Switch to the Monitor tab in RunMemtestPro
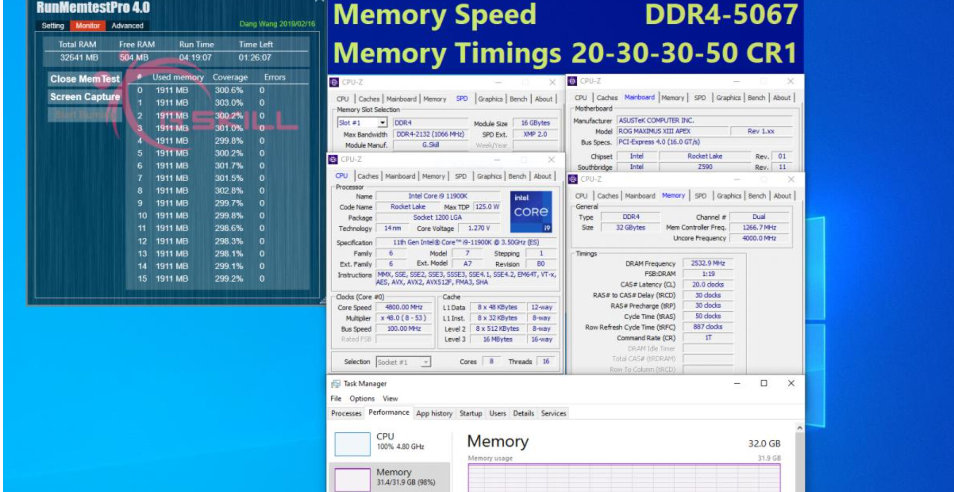 (87, 25)
